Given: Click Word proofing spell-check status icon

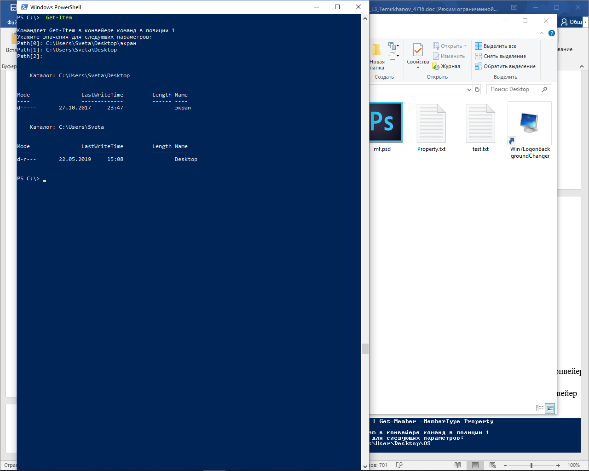Looking at the screenshot, I should click(x=399, y=465).
